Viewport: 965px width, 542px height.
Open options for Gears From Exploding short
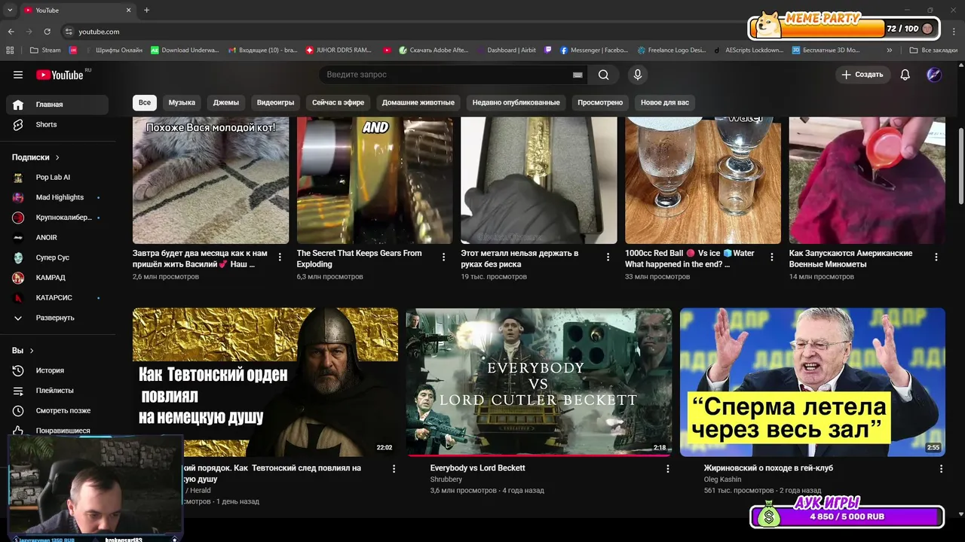[x=444, y=257]
